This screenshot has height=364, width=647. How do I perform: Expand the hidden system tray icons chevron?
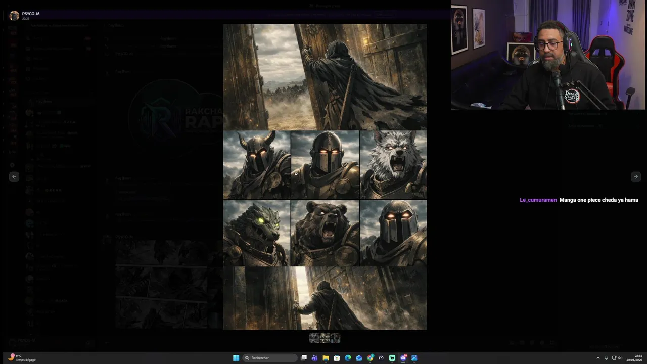(x=598, y=358)
